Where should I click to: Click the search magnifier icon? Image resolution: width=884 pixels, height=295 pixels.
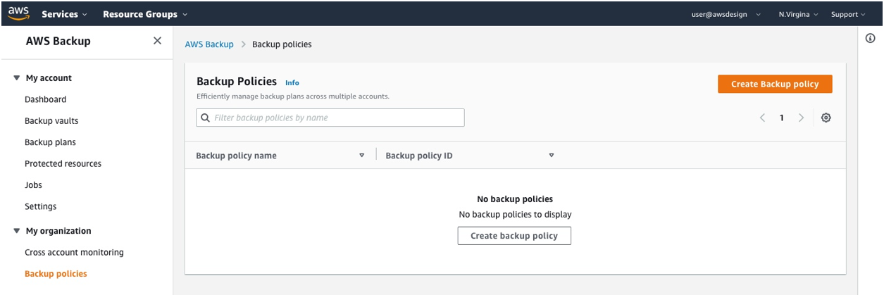pyautogui.click(x=206, y=118)
